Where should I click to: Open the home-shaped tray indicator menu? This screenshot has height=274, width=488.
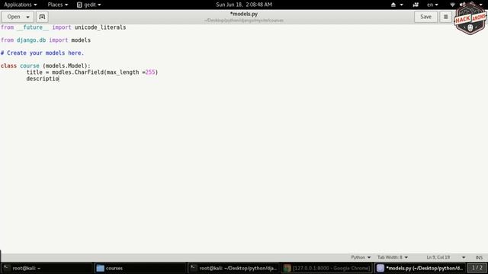point(396,5)
